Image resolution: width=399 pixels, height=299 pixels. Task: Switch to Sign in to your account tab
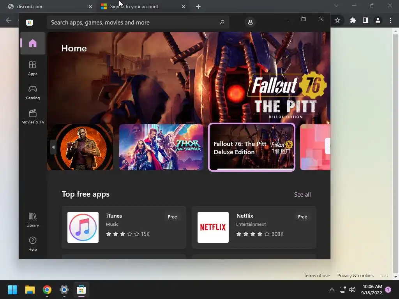143,7
